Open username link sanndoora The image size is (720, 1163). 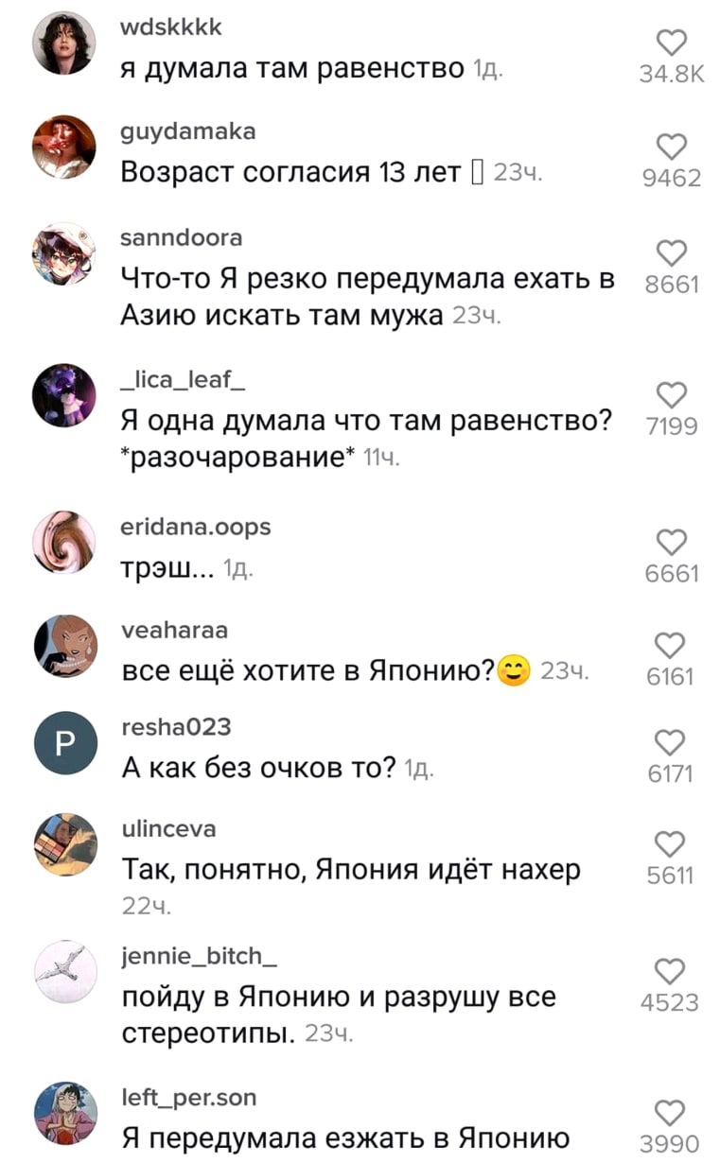pos(182,236)
